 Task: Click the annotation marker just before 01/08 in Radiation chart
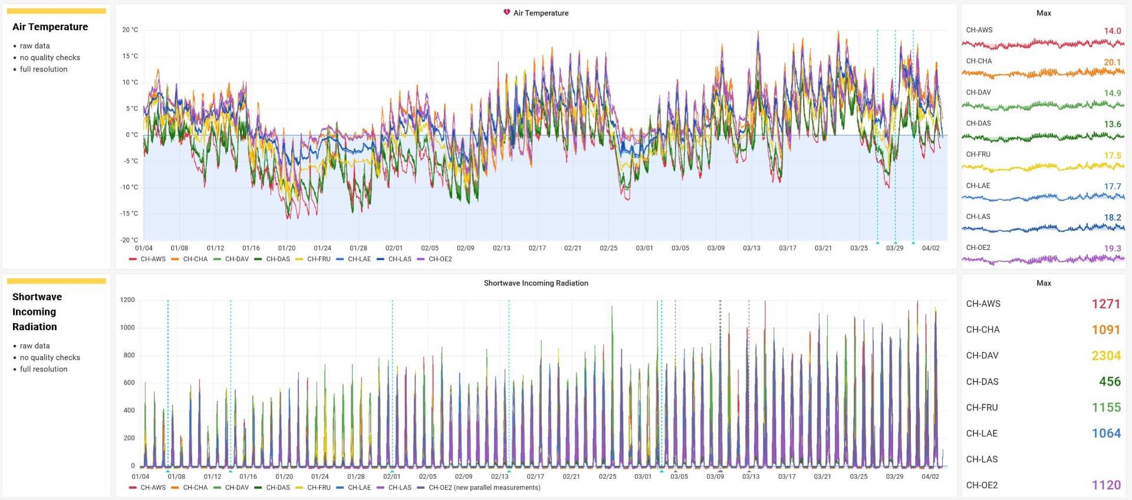(167, 471)
